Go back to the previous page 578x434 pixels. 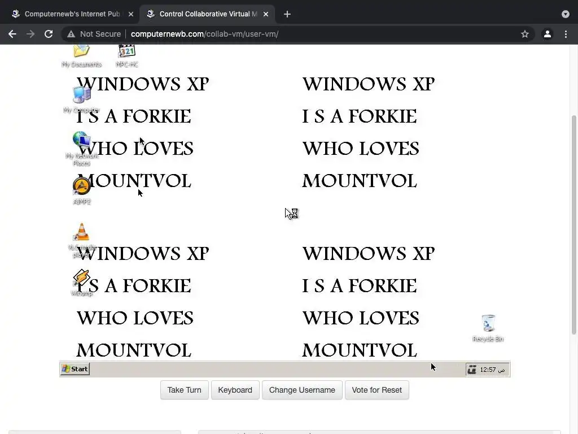pyautogui.click(x=12, y=34)
